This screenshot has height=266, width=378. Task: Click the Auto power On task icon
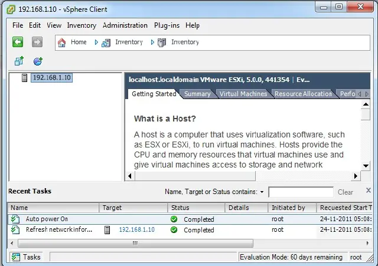coord(15,219)
